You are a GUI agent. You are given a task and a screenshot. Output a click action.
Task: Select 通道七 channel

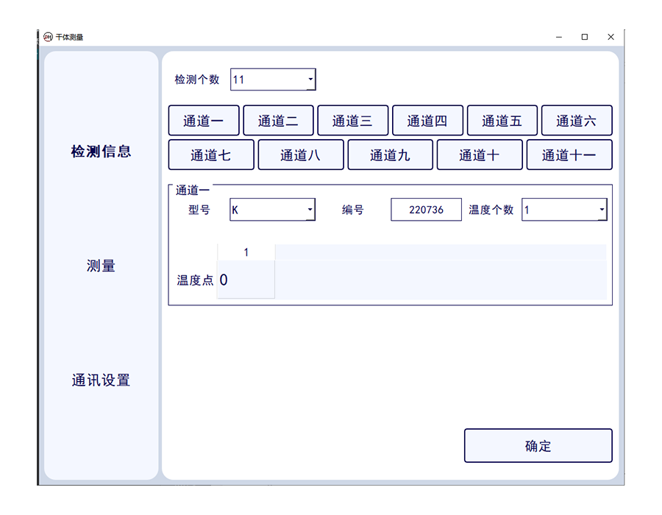coord(210,155)
